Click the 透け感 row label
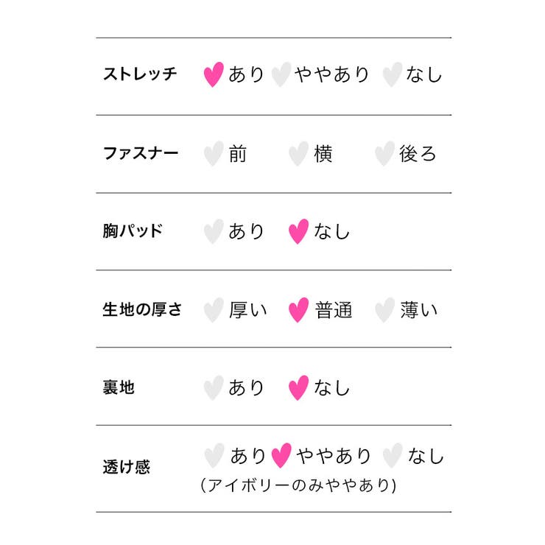545x545 pixels. point(126,467)
